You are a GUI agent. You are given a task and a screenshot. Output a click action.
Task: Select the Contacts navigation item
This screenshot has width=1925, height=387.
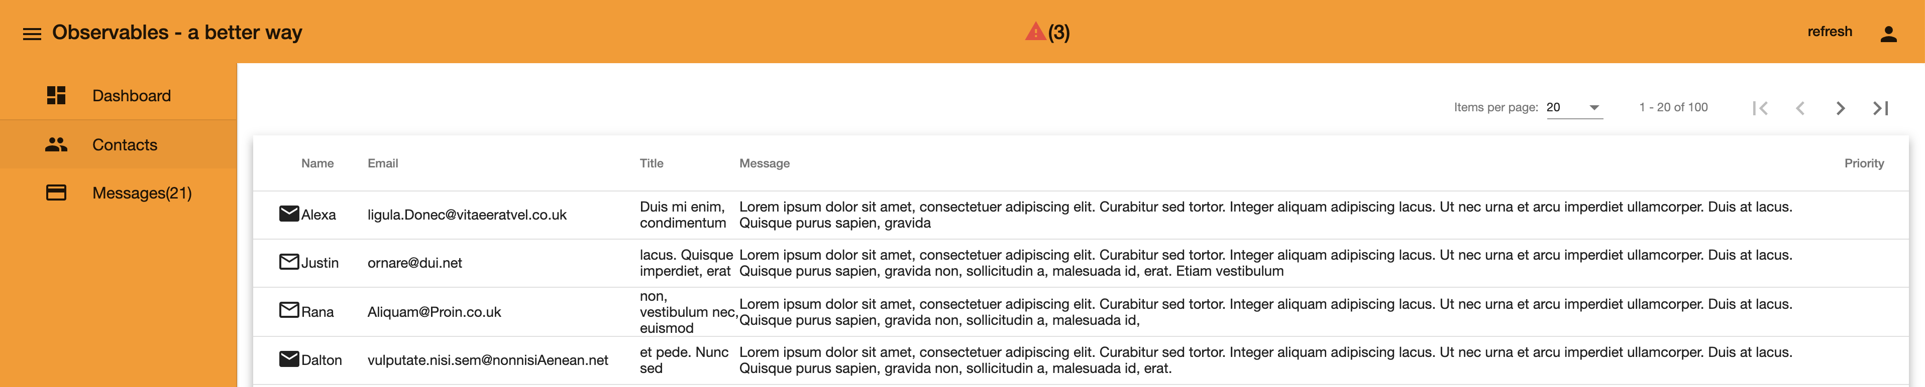(x=118, y=145)
